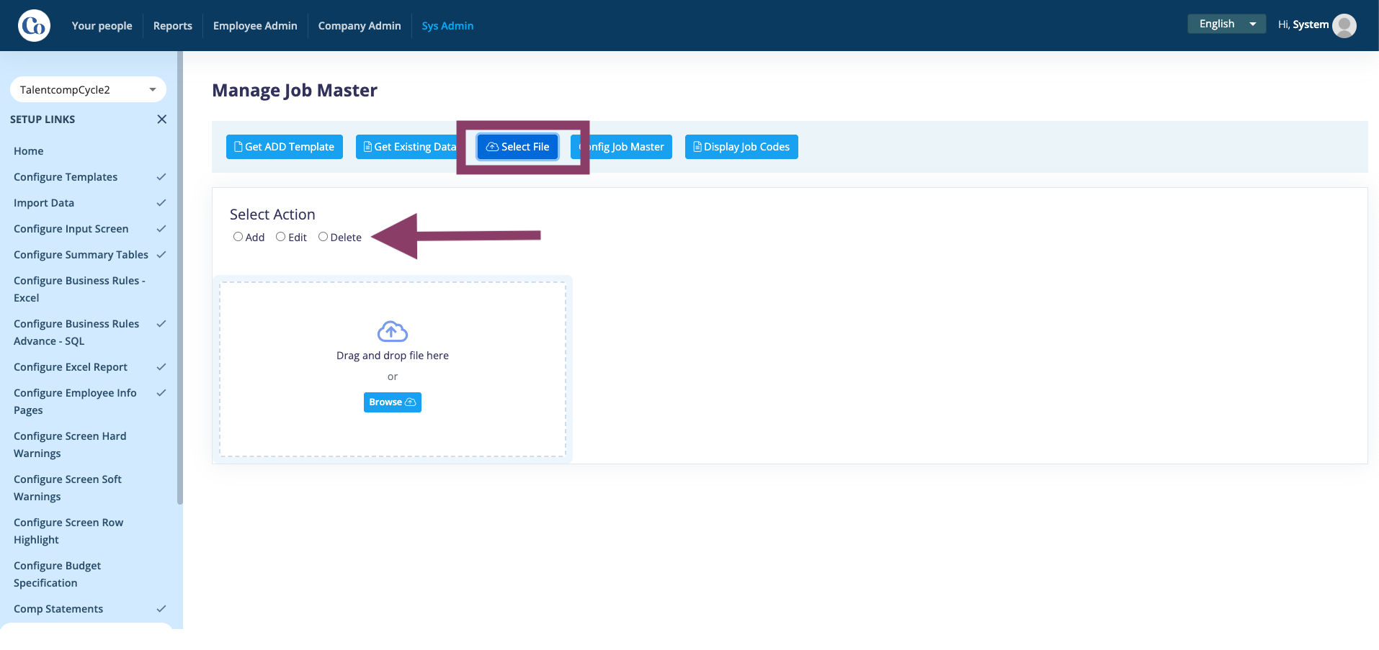Click the Browse button to upload
This screenshot has height=650, width=1379.
point(393,402)
